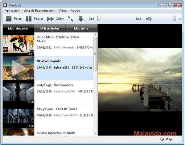Open the Lista de Reproducción menu
This screenshot has width=185, height=145.
(39, 11)
